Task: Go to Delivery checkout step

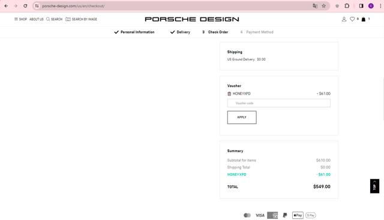Action: [x=180, y=32]
